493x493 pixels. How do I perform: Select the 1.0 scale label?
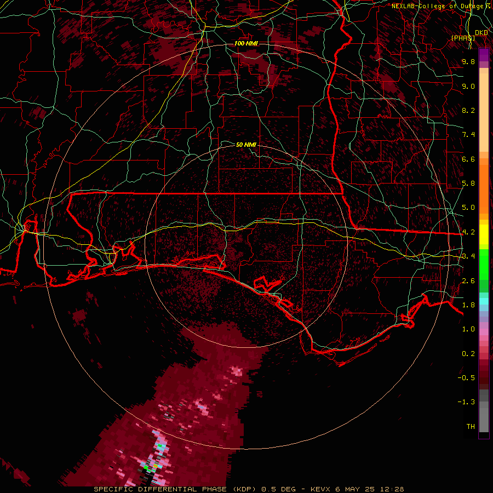[x=468, y=329]
